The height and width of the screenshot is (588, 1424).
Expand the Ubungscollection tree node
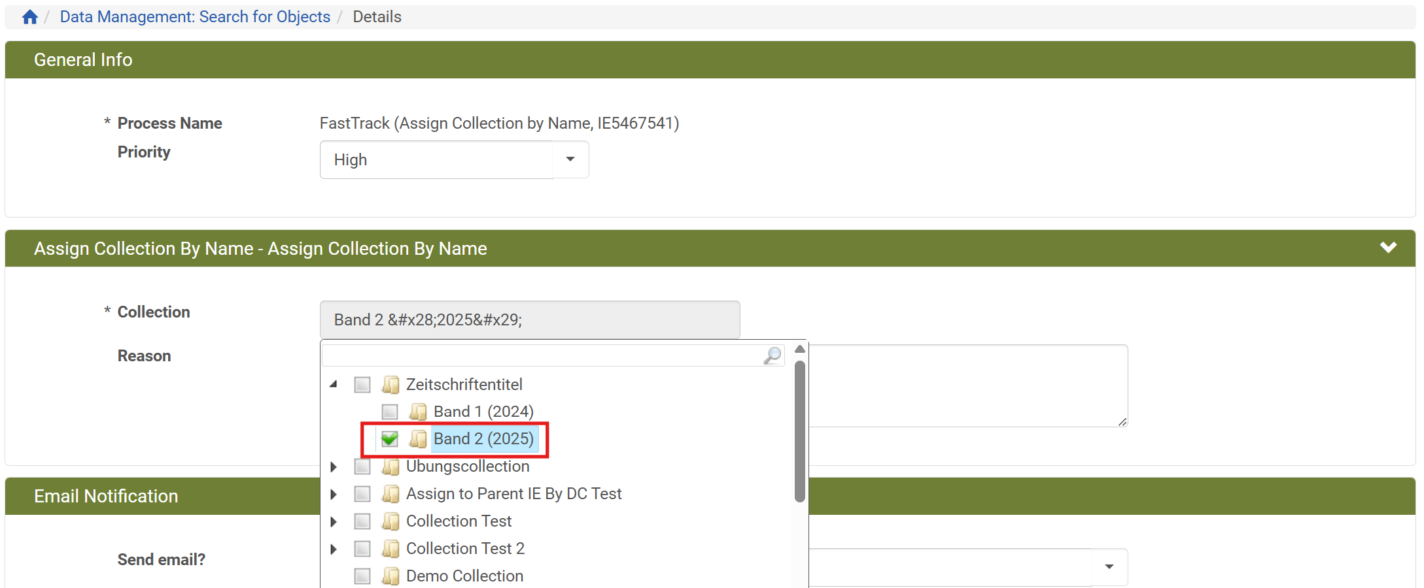click(334, 466)
